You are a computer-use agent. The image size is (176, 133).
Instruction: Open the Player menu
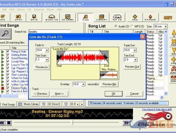click(x=50, y=10)
